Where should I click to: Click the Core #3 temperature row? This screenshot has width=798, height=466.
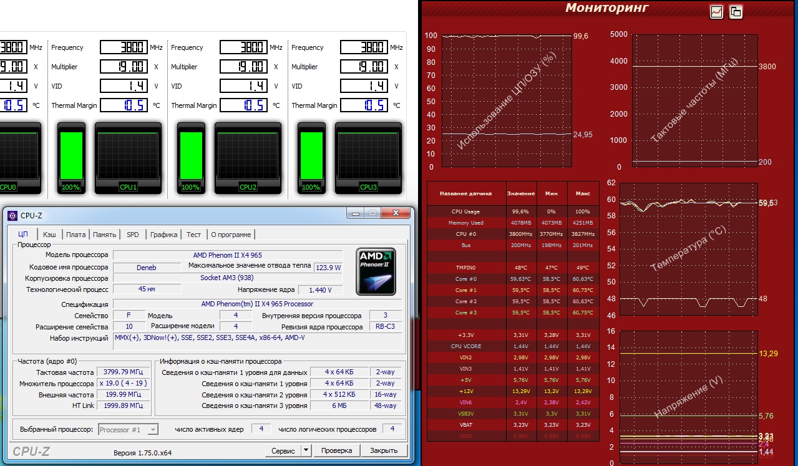[513, 313]
